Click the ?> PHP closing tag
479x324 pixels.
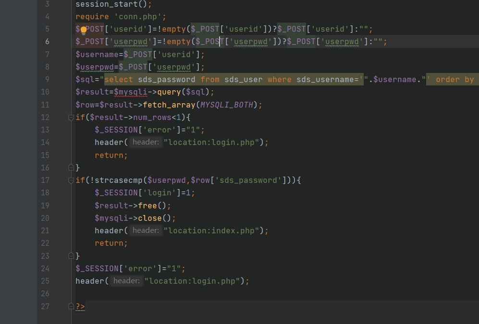point(80,306)
